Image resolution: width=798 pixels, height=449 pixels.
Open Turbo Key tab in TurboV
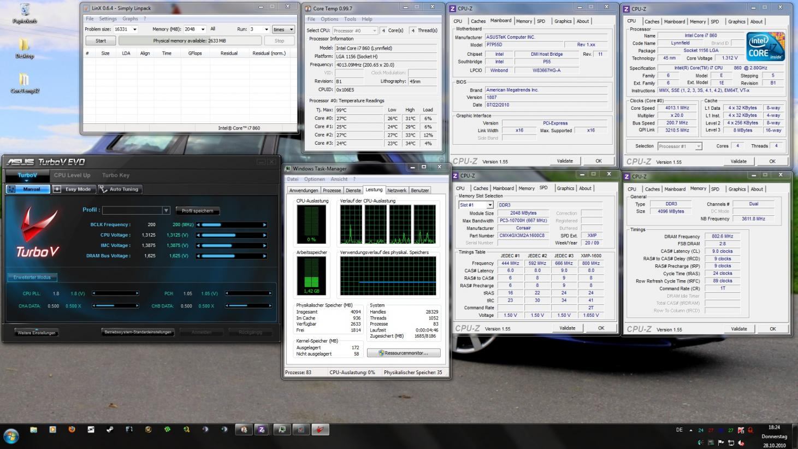[116, 175]
